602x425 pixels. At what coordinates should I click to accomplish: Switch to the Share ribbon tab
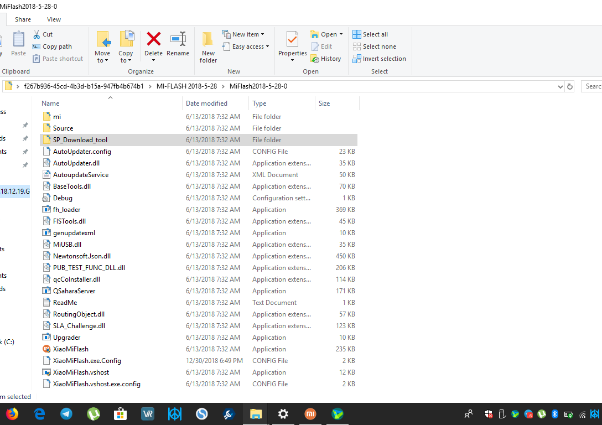23,19
